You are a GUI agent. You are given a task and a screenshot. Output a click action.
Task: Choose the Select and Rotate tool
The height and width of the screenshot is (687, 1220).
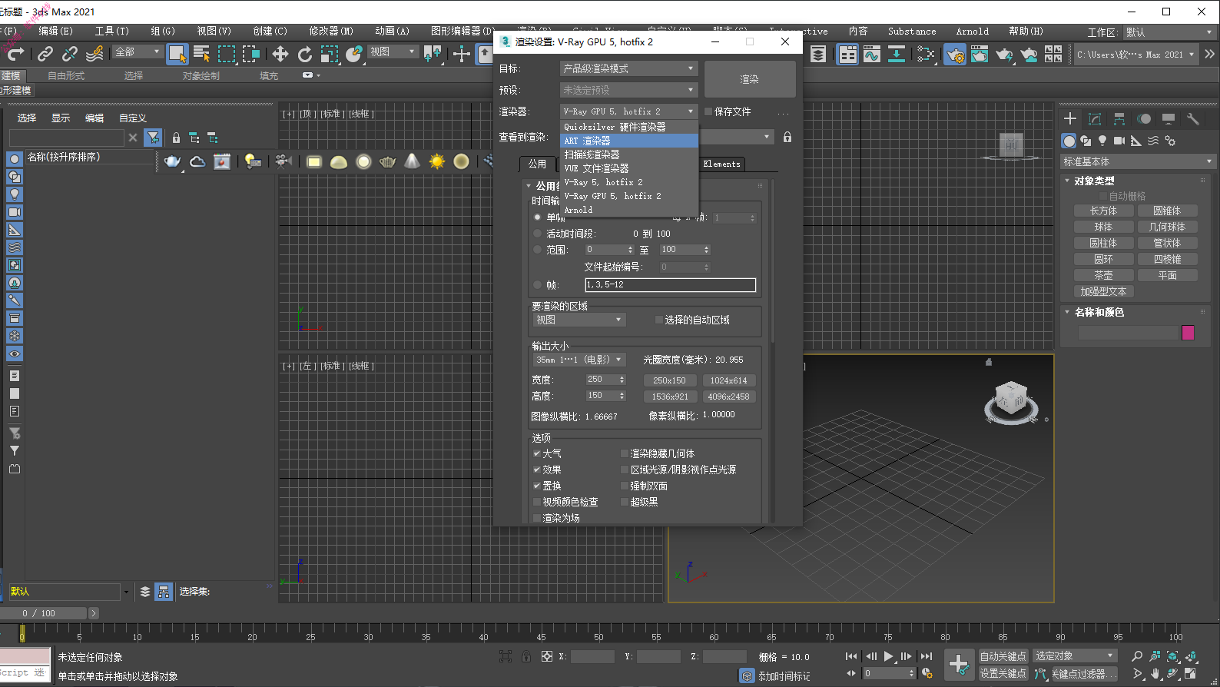[305, 53]
